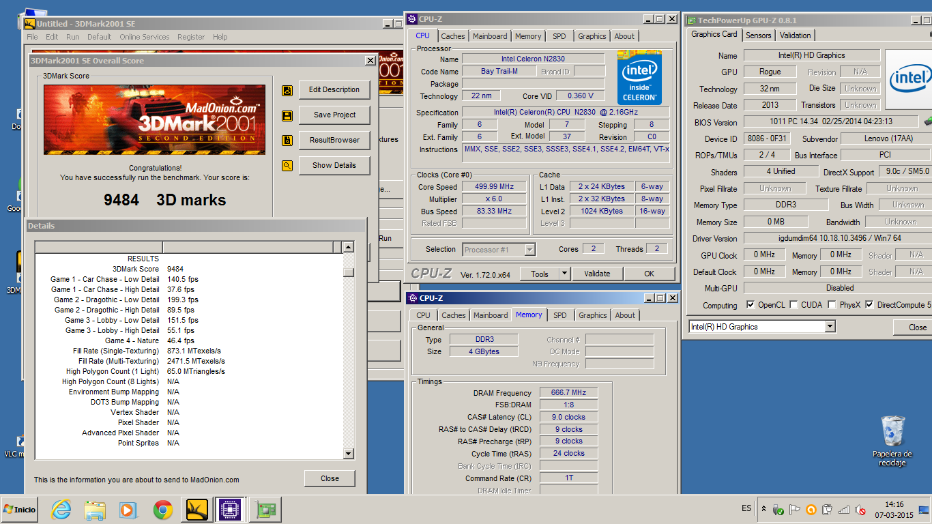The image size is (932, 524).
Task: Switch to 3DMark2001 SE taskbar icon
Action: point(197,510)
